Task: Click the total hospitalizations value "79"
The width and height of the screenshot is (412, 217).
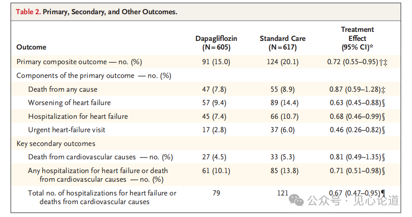Action: point(216,193)
